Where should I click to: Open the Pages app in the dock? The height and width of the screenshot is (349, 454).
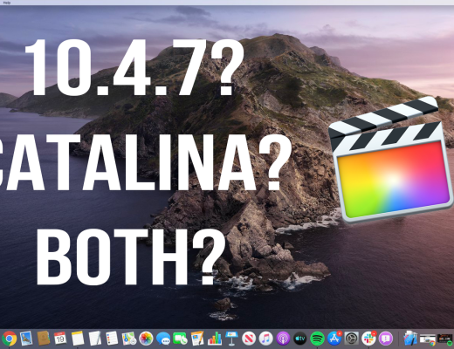click(197, 339)
